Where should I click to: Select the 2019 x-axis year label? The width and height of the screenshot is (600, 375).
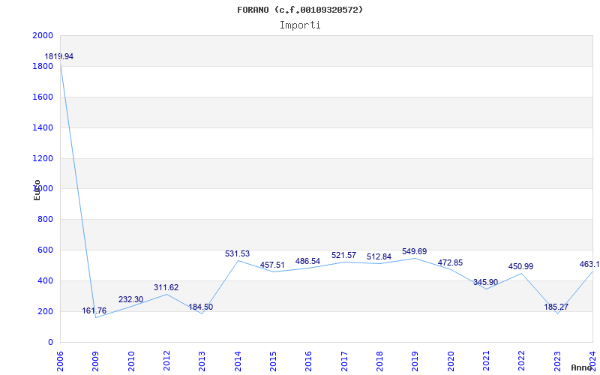[x=415, y=361]
